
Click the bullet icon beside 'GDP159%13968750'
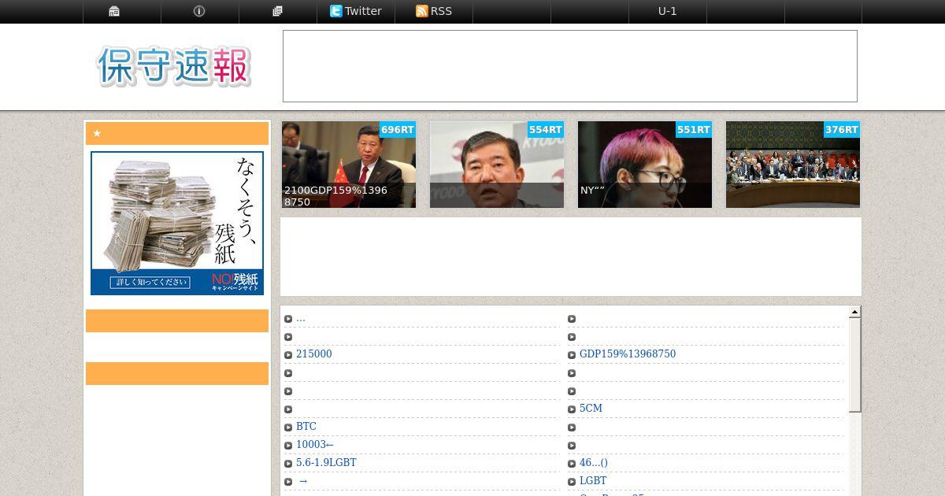coord(572,355)
